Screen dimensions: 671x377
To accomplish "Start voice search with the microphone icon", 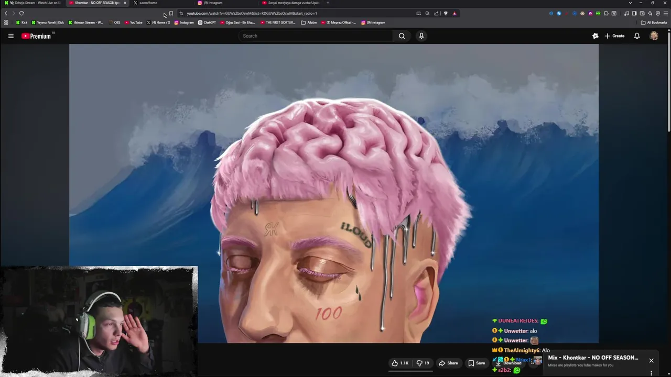I will 421,36.
